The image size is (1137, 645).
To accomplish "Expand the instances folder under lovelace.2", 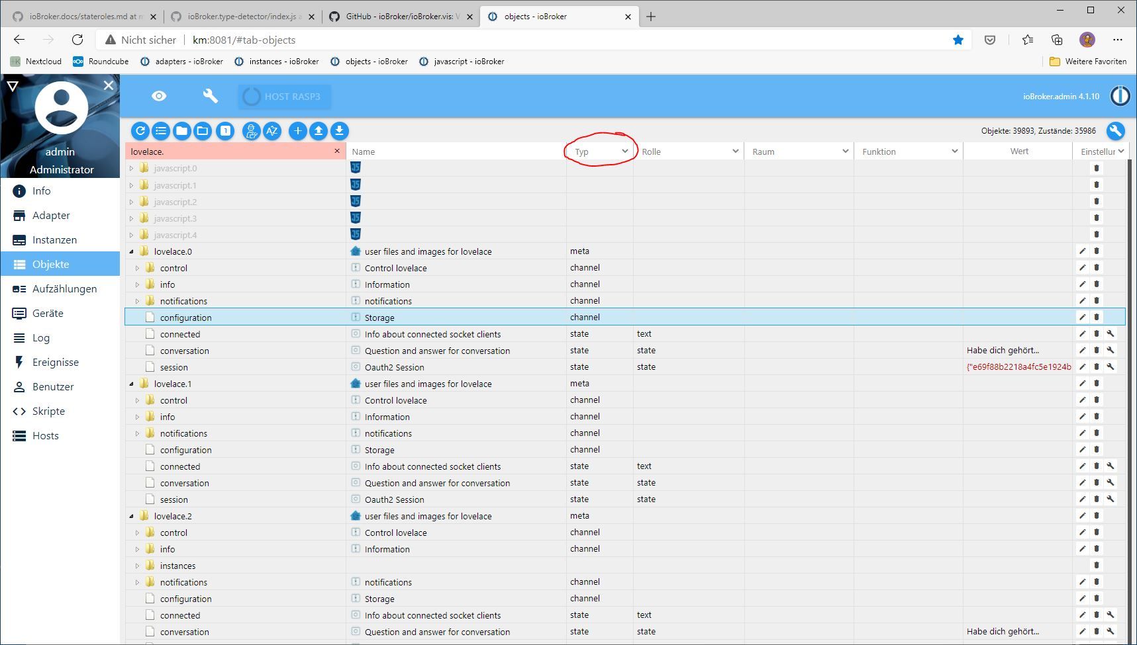I will pyautogui.click(x=137, y=566).
